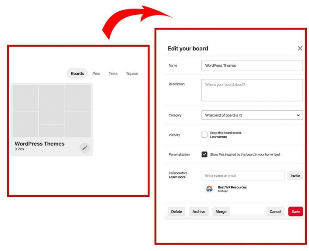Click the bestwpr username text

tap(223, 191)
